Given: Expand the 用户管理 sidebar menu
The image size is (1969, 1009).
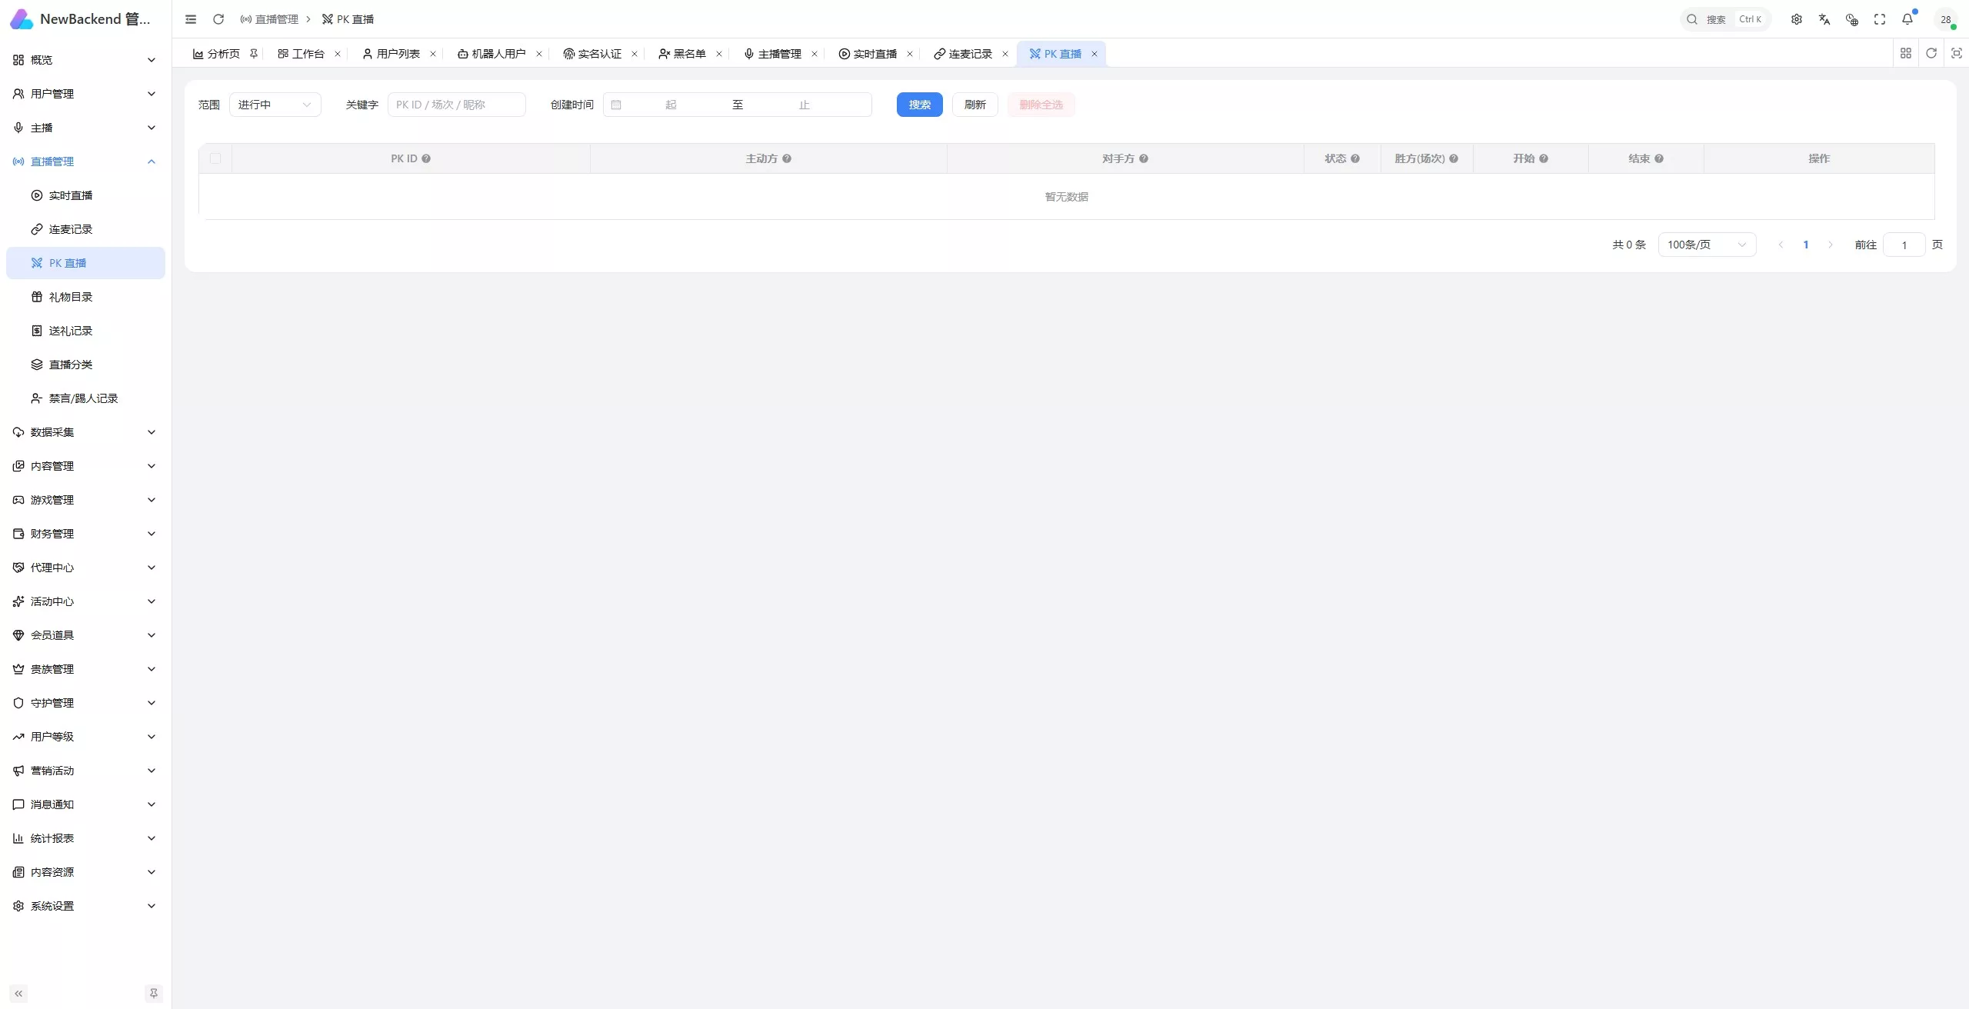Looking at the screenshot, I should 85,94.
